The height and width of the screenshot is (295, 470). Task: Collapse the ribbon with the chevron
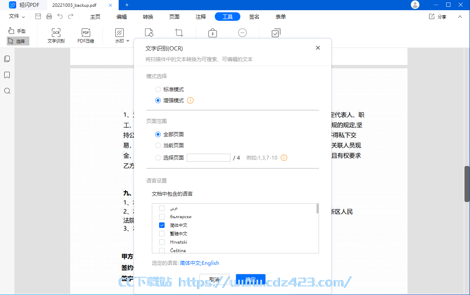tap(460, 17)
